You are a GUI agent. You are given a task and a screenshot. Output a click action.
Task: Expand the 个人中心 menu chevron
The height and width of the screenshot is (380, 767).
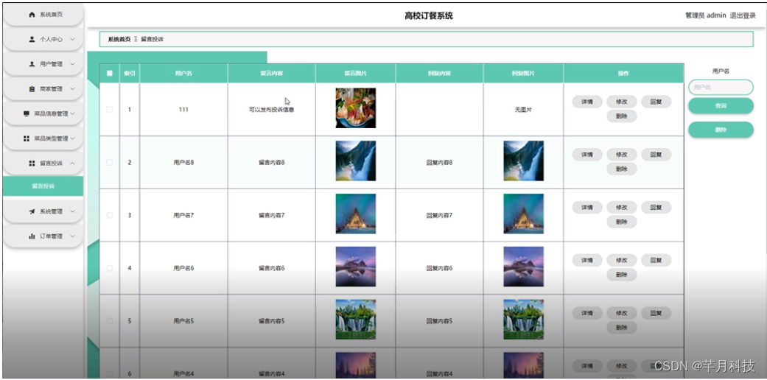pyautogui.click(x=72, y=39)
